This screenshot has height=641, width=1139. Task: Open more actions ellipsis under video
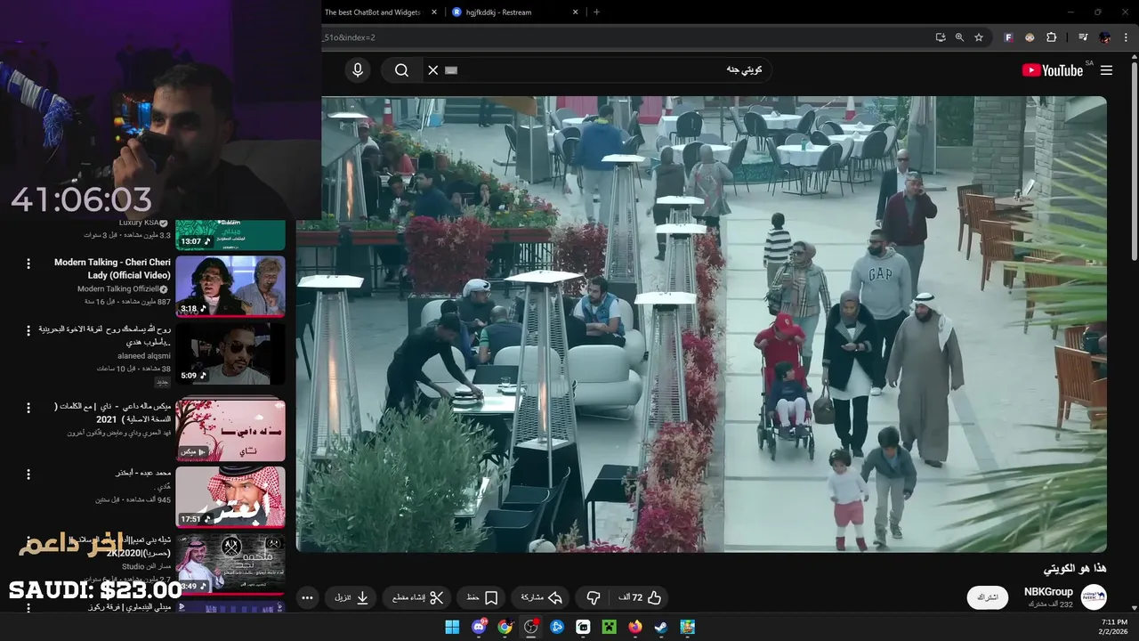click(307, 597)
